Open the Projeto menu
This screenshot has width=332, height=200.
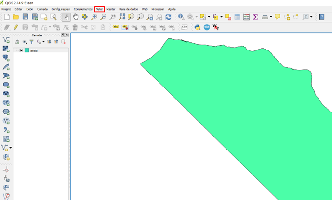(6, 9)
